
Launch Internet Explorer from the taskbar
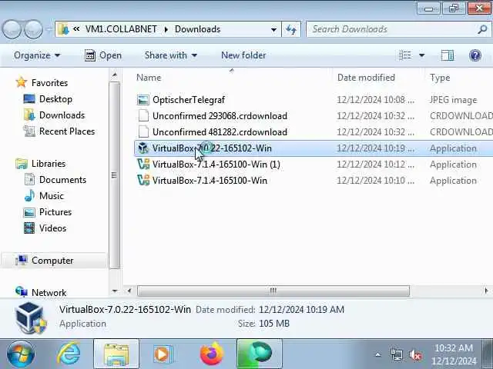coord(69,354)
